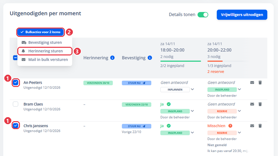Expand An Peeters INGEPLAND dropdown arrow

click(239, 89)
